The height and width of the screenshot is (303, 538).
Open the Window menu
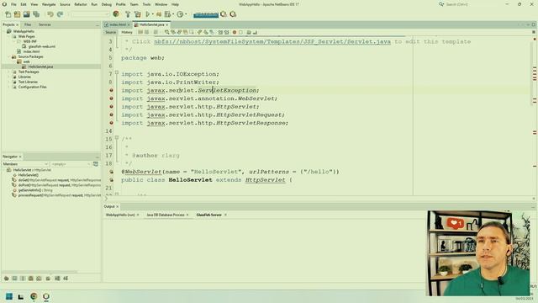click(x=161, y=4)
